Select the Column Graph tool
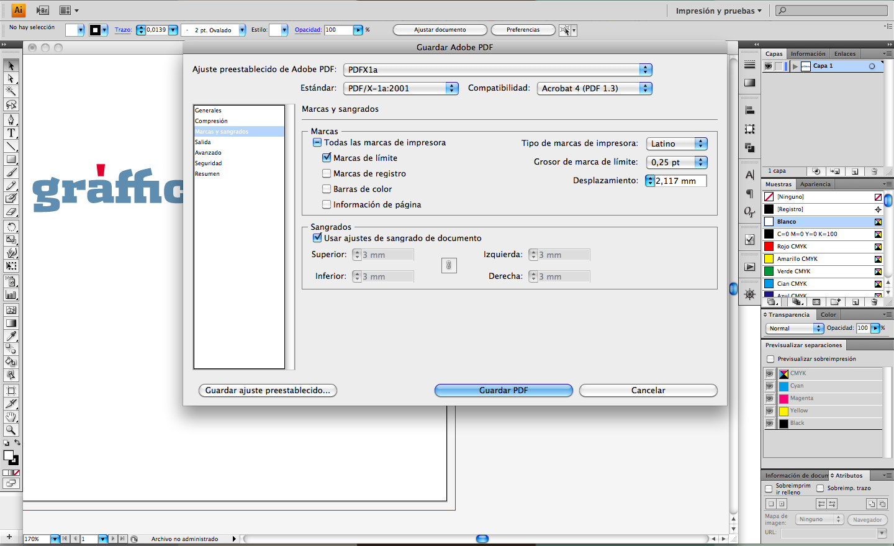This screenshot has height=546, width=894. [11, 295]
